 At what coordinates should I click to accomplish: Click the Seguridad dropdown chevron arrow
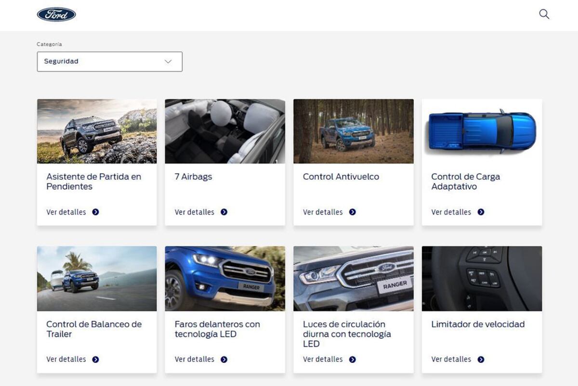coord(168,62)
